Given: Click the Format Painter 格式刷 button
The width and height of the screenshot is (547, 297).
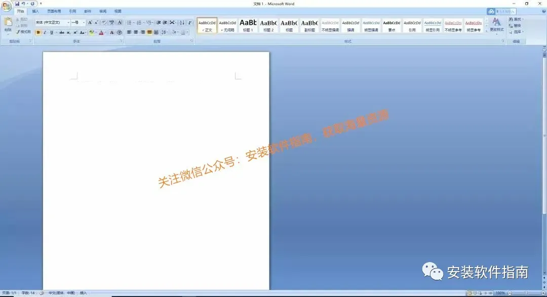Looking at the screenshot, I should pos(23,32).
